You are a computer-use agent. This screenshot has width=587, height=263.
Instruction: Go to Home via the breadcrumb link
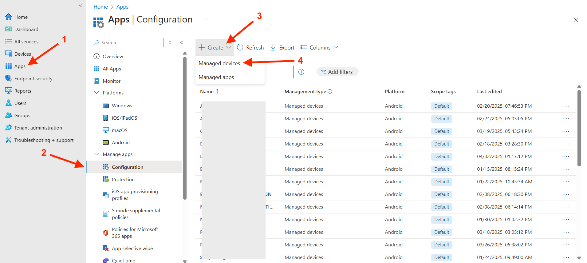(100, 7)
